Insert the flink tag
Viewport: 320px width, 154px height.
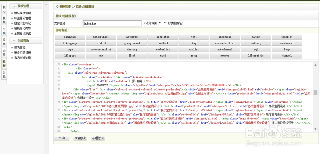coord(132,56)
